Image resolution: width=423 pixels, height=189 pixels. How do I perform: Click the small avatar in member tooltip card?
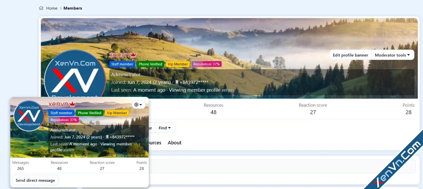click(29, 116)
